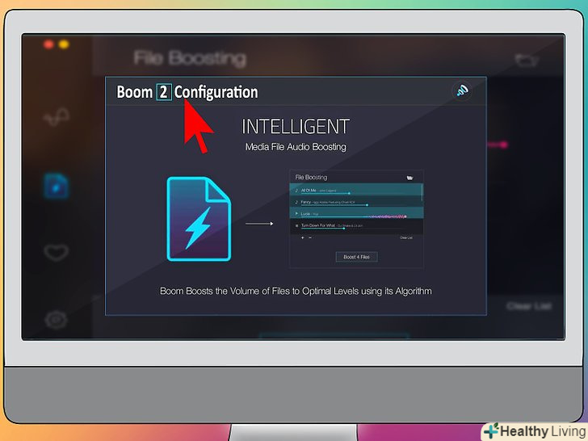Click the red close window dot

[48, 44]
